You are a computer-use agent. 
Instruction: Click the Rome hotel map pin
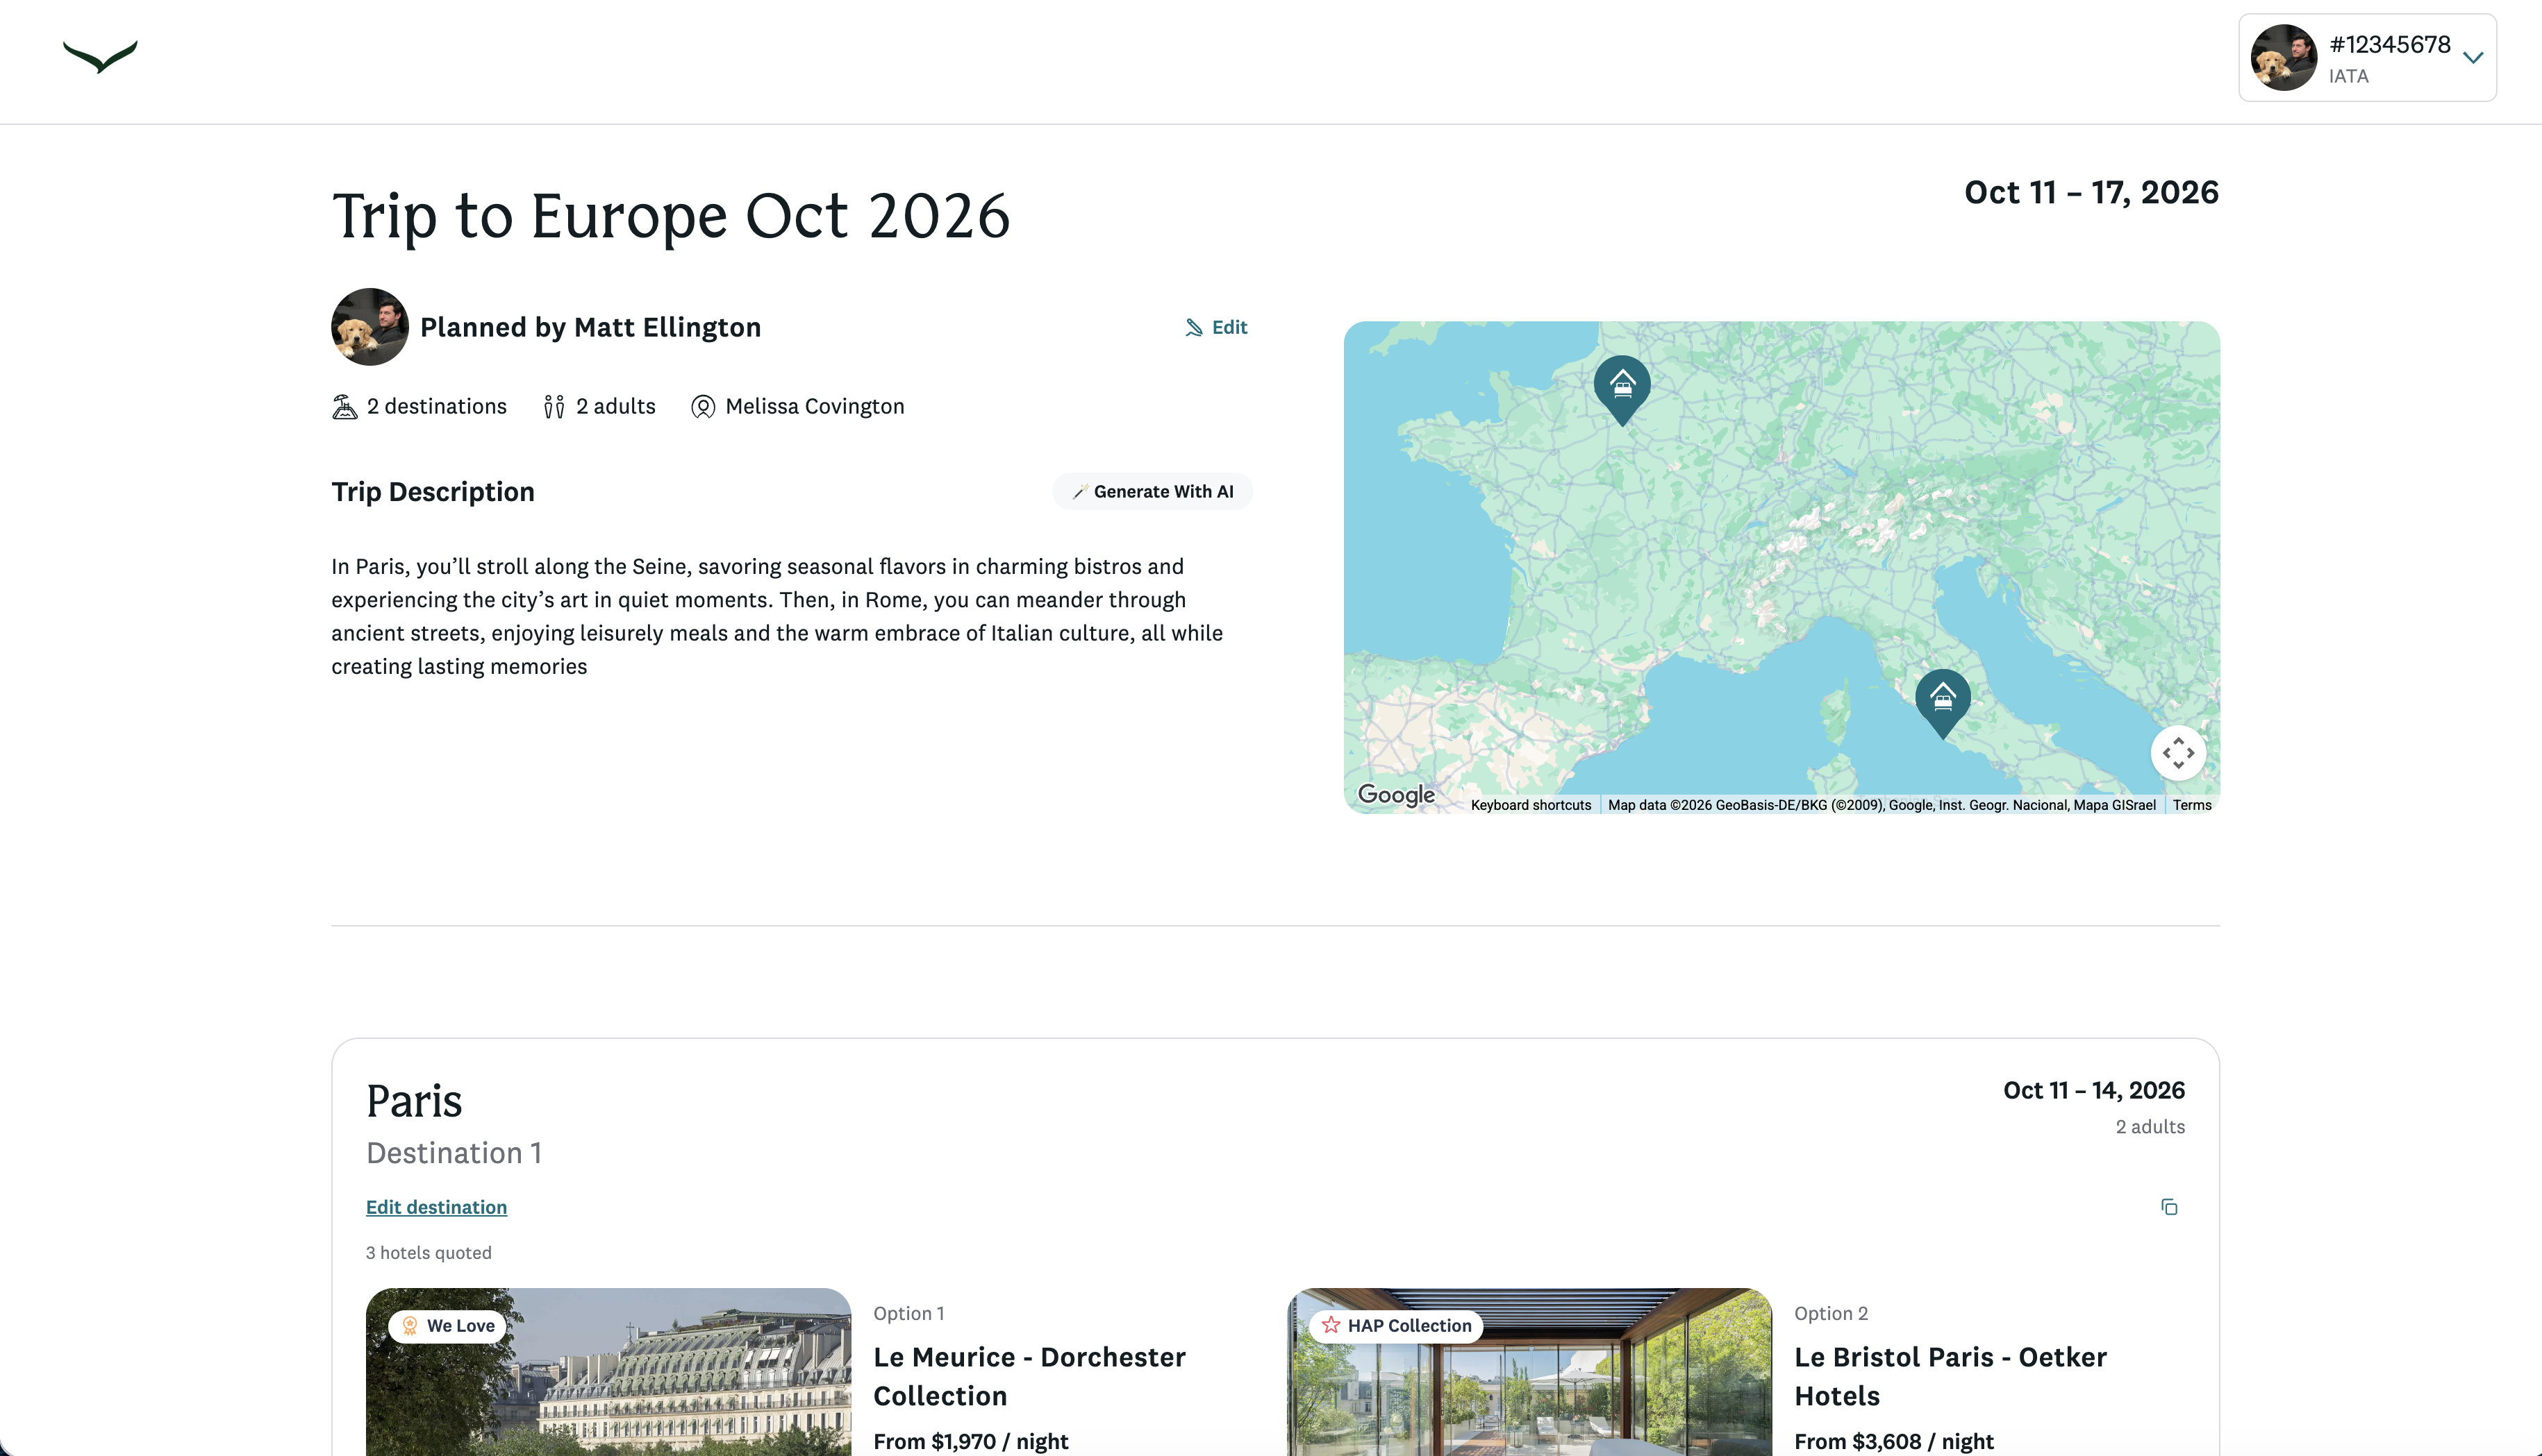[x=1943, y=703]
